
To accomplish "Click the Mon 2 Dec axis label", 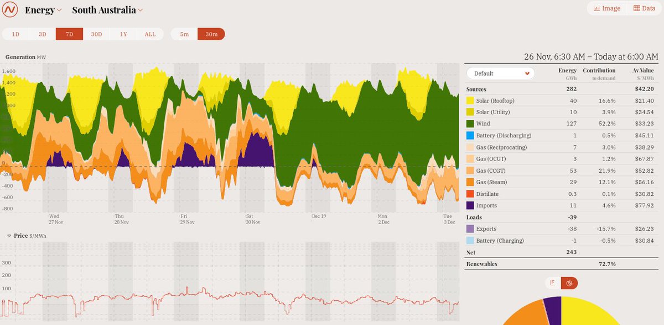I will (x=384, y=219).
